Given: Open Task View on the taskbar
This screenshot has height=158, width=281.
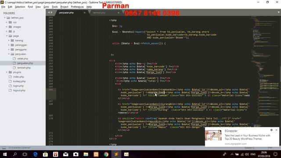Looking at the screenshot, I should pos(25,154).
